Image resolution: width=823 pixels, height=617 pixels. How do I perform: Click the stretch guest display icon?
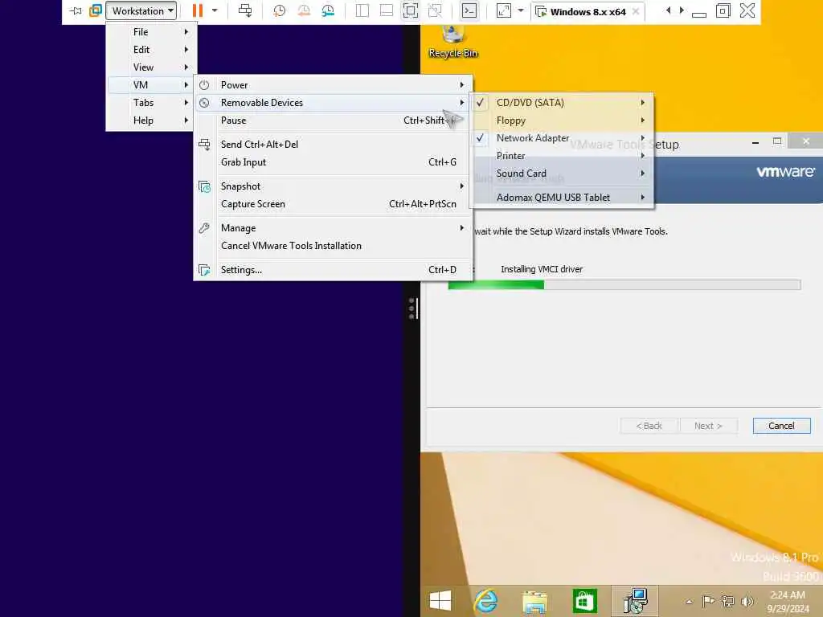pyautogui.click(x=503, y=10)
